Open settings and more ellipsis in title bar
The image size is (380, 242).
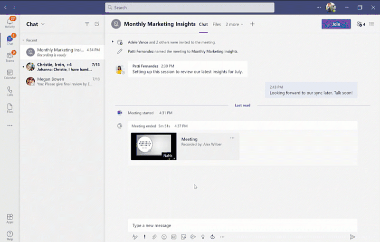coord(318,8)
